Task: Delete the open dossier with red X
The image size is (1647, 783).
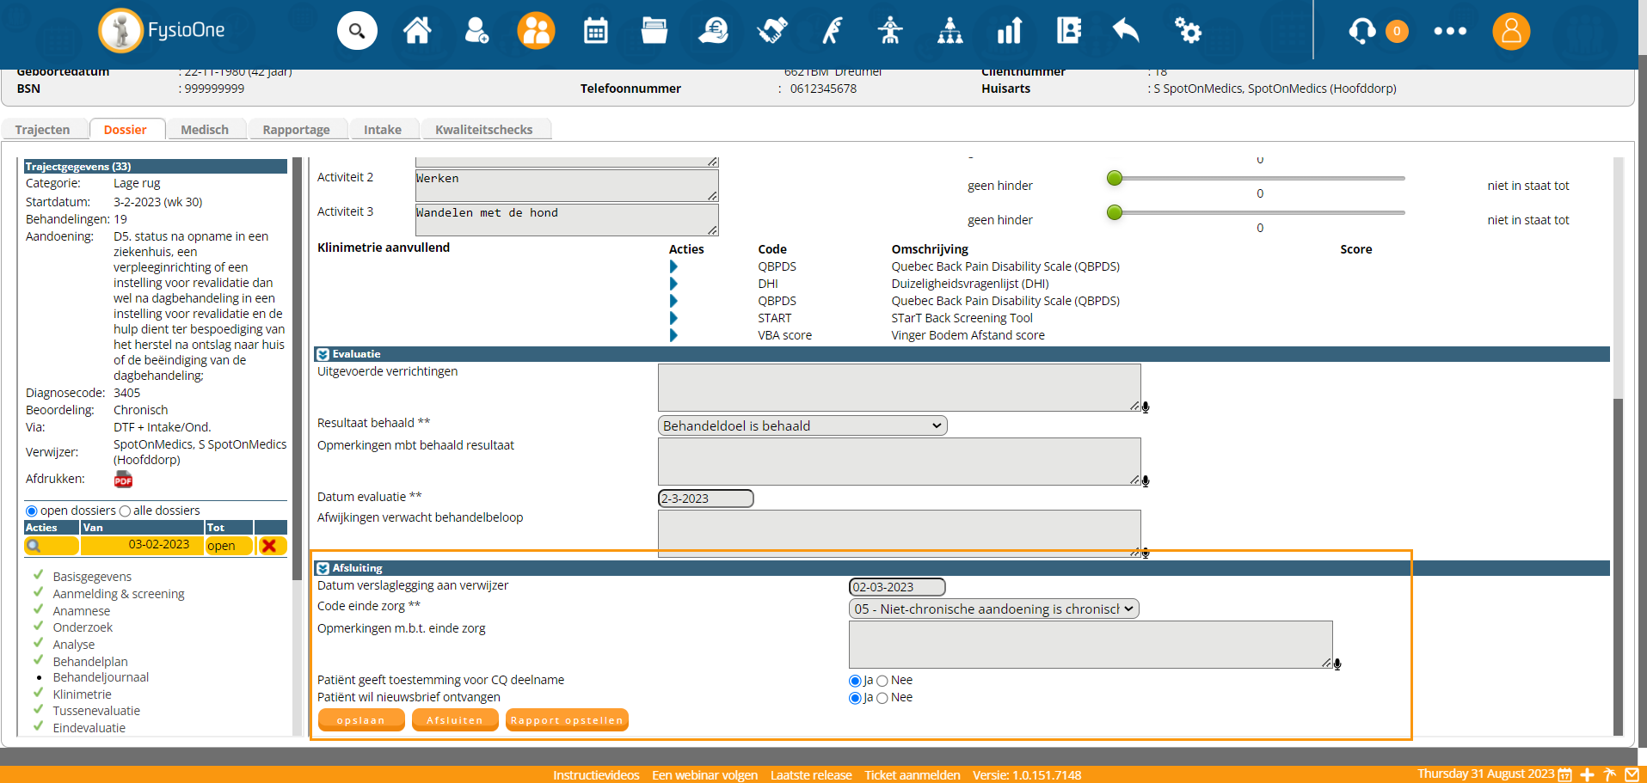Action: [269, 546]
